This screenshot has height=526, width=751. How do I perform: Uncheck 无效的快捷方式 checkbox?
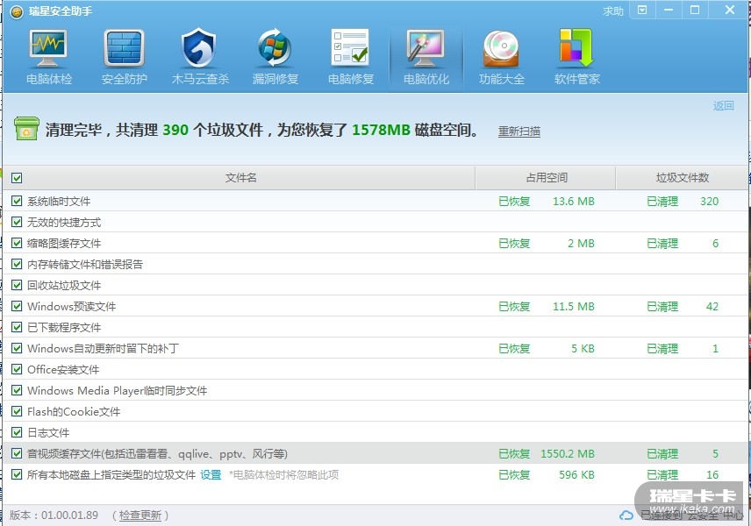[17, 222]
